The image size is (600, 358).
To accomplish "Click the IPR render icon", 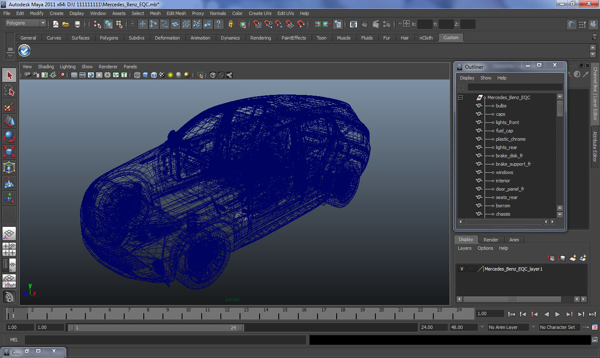I will (x=376, y=25).
